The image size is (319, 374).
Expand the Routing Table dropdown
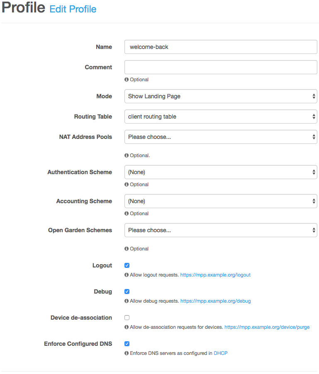(x=221, y=117)
